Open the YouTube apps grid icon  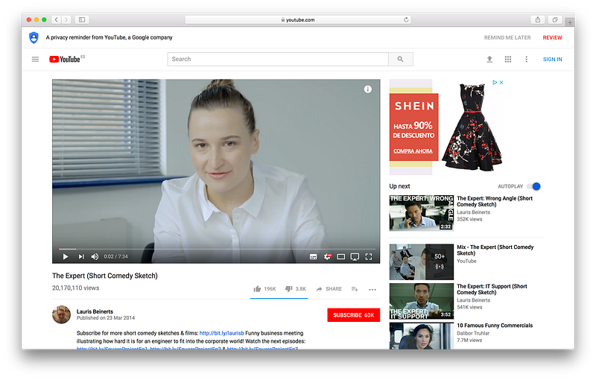(508, 60)
